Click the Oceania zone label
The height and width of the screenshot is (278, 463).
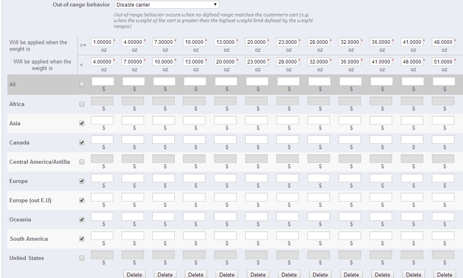coord(20,219)
